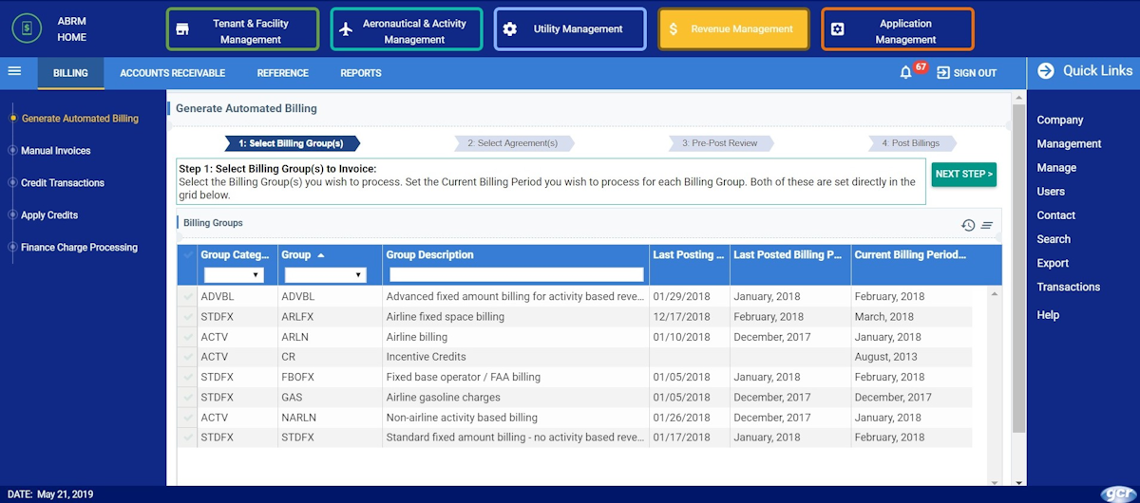Check the FBOFX Fixed base operator row

click(x=187, y=377)
